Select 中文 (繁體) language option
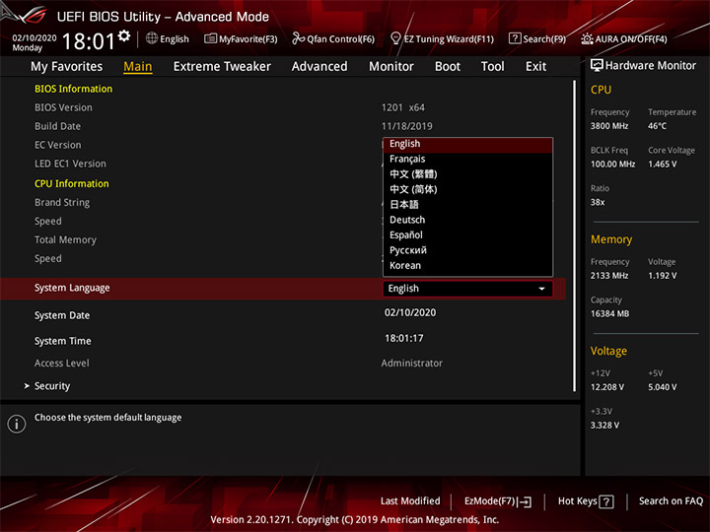The height and width of the screenshot is (532, 710). click(x=467, y=174)
